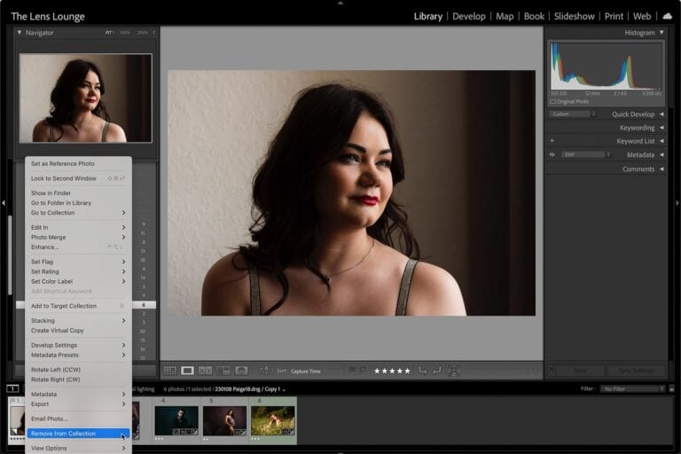Set Navigator zoom to 100%
Viewport: 681px width, 454px height.
click(x=125, y=33)
